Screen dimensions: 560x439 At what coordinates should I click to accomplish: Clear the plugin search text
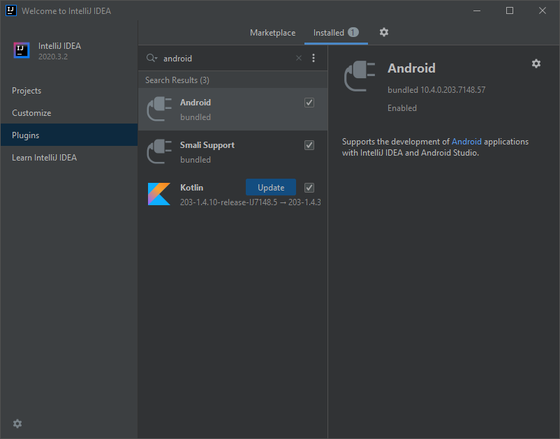[x=299, y=58]
